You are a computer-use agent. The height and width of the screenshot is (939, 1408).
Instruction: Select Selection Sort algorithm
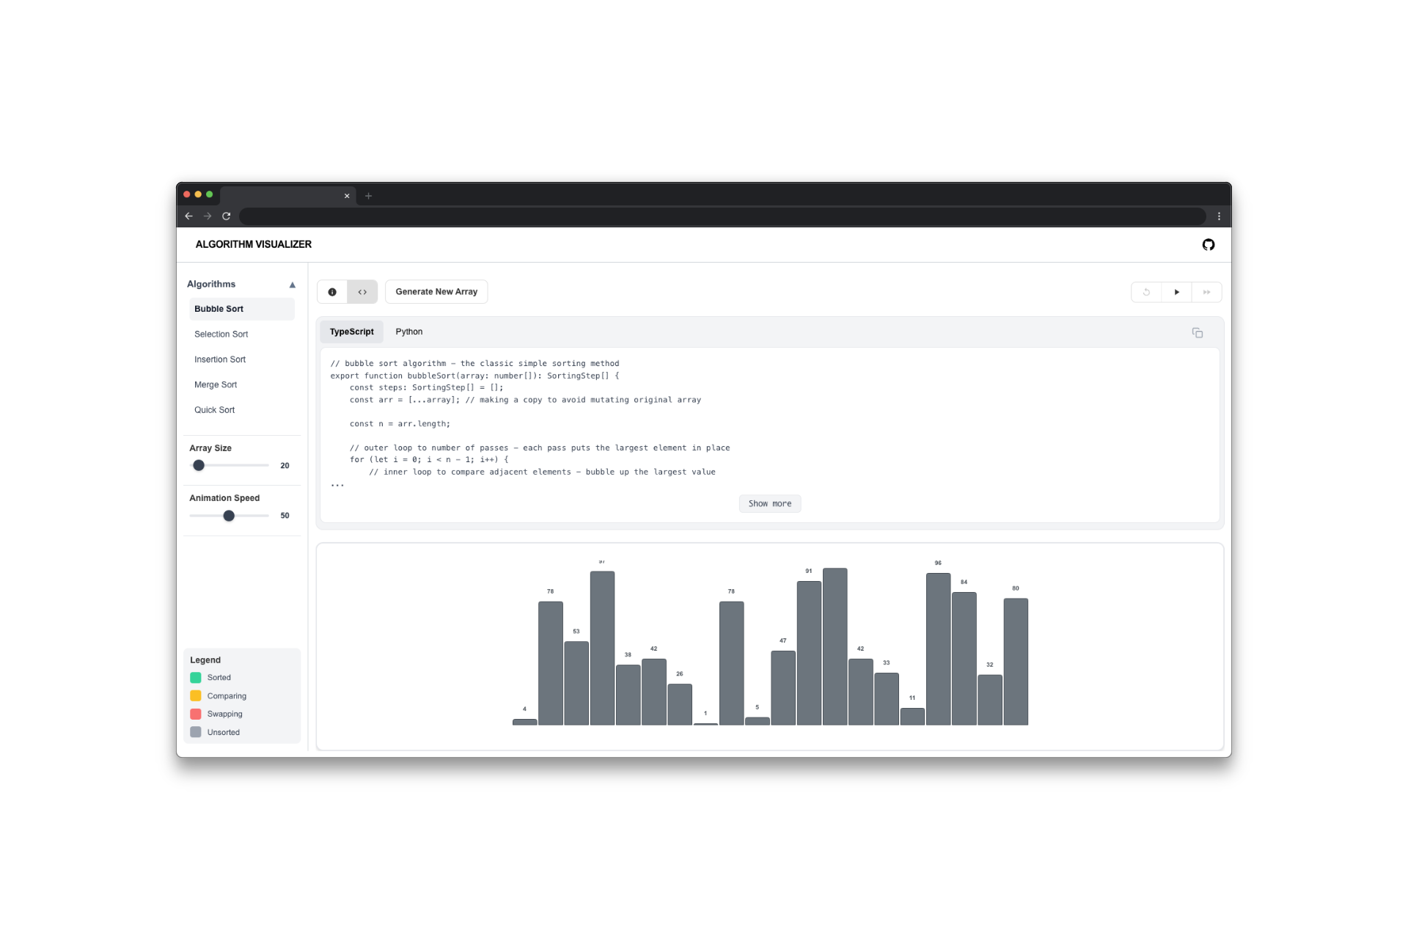pyautogui.click(x=242, y=335)
